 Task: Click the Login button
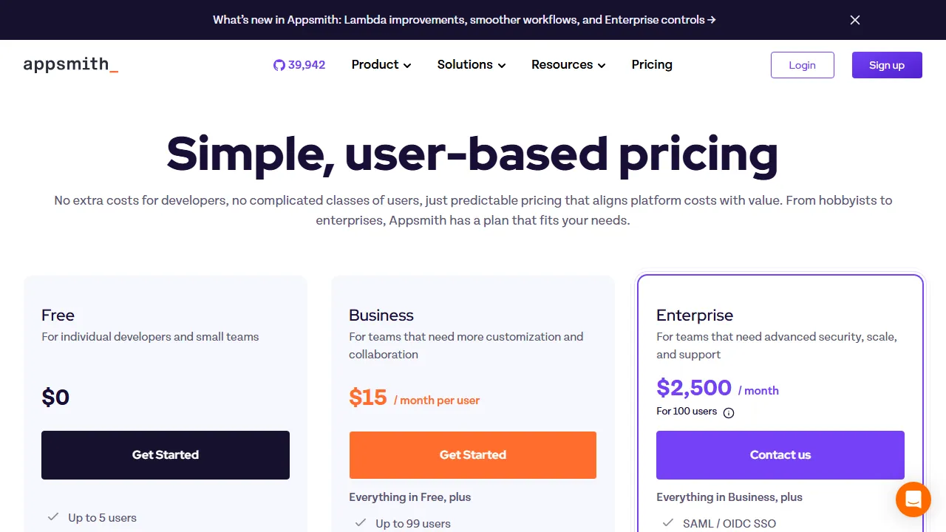[803, 65]
